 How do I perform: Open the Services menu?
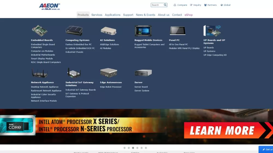point(97,15)
